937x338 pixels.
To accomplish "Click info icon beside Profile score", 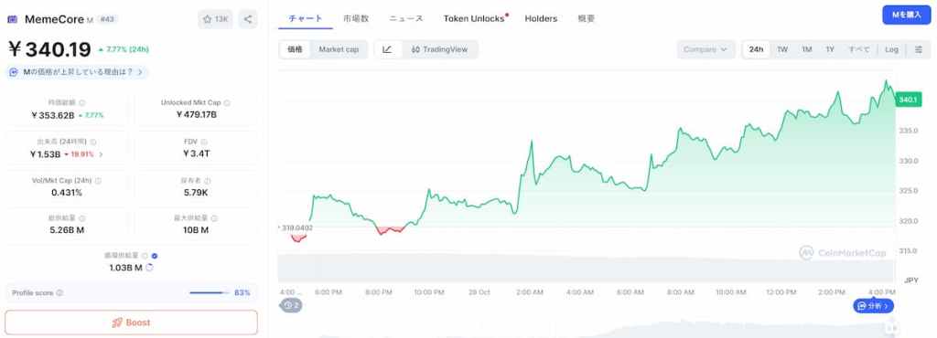I will [x=59, y=292].
